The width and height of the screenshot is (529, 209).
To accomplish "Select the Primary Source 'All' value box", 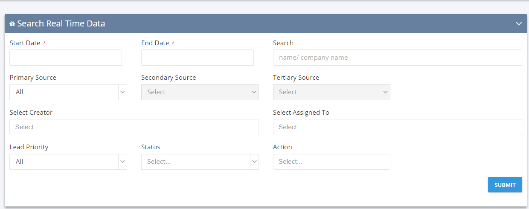I will (64, 92).
